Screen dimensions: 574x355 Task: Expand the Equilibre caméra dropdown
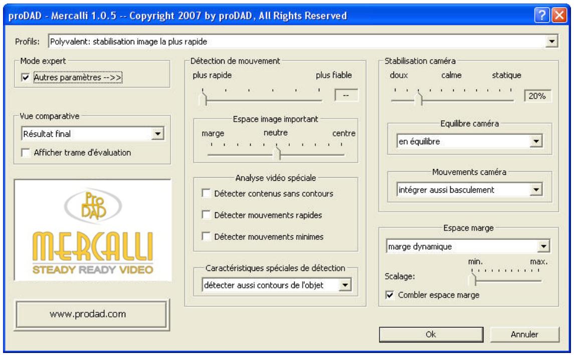pos(536,141)
